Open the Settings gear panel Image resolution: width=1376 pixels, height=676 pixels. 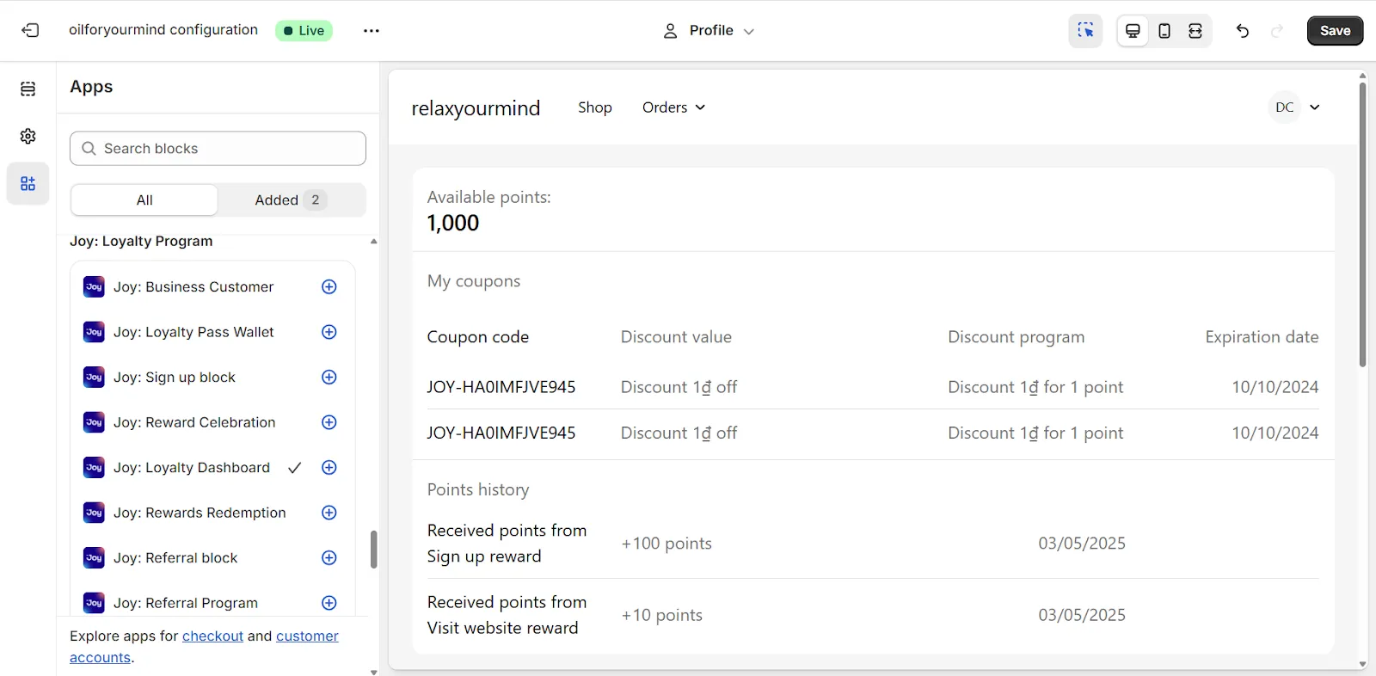pos(28,136)
